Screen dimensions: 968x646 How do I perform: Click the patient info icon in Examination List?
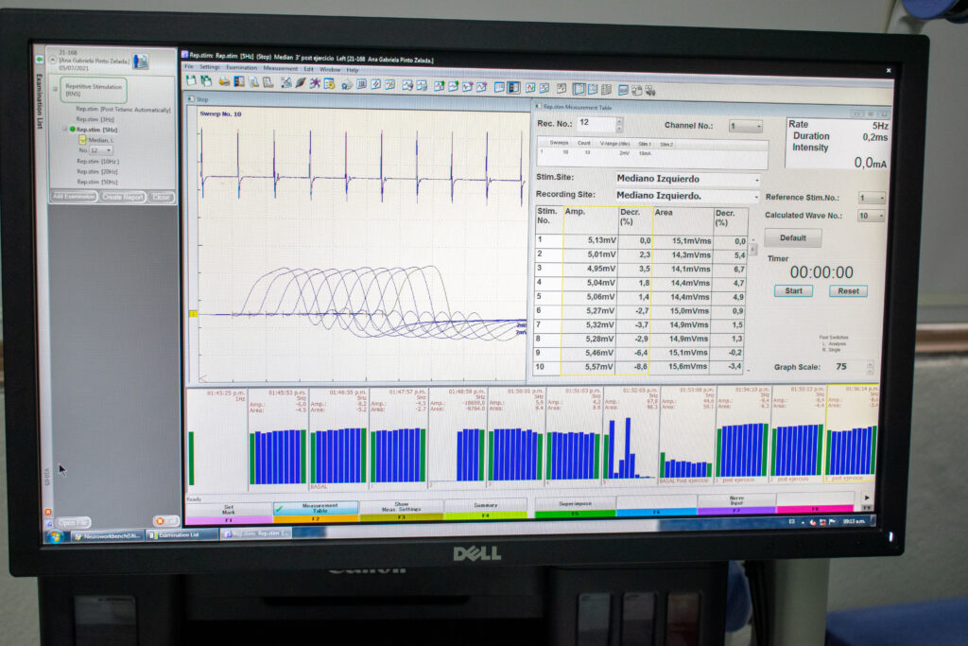[141, 61]
